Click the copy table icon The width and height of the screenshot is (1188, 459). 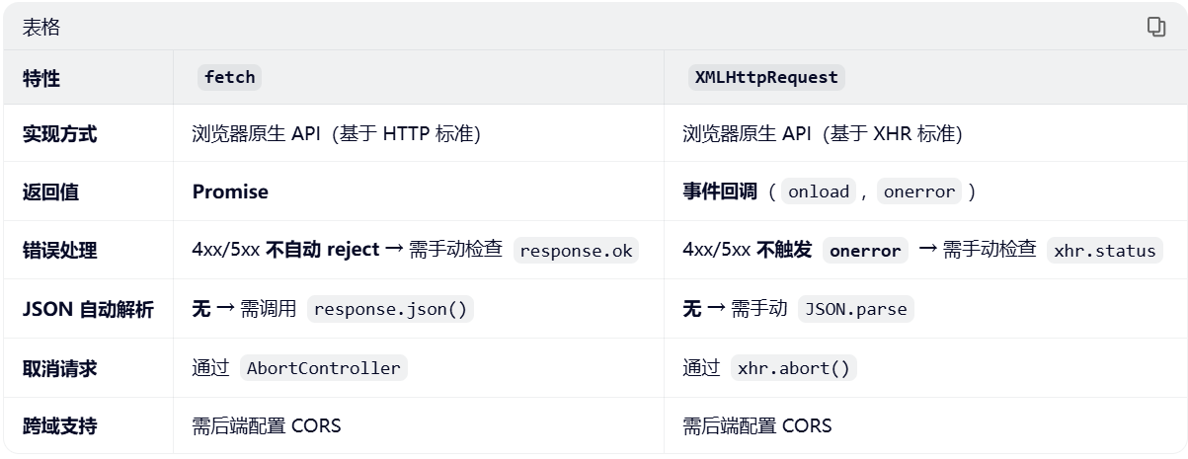(x=1155, y=27)
